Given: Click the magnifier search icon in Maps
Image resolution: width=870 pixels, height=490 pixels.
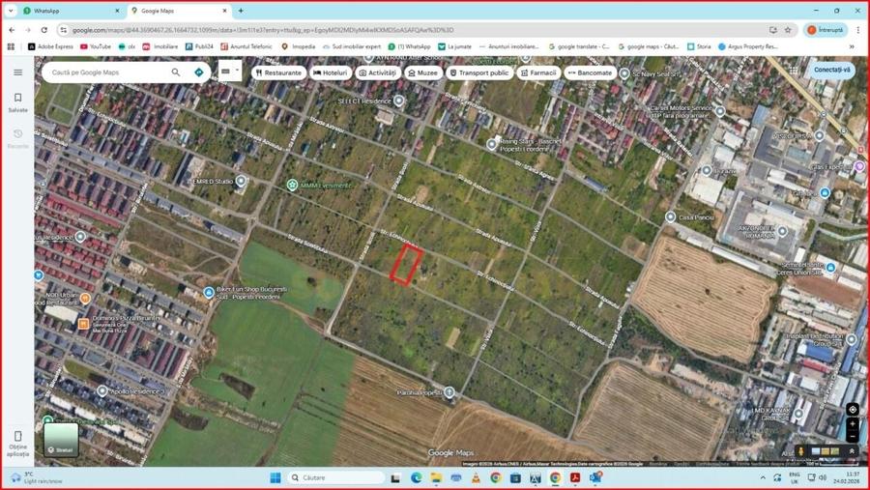Looking at the screenshot, I should coord(176,72).
